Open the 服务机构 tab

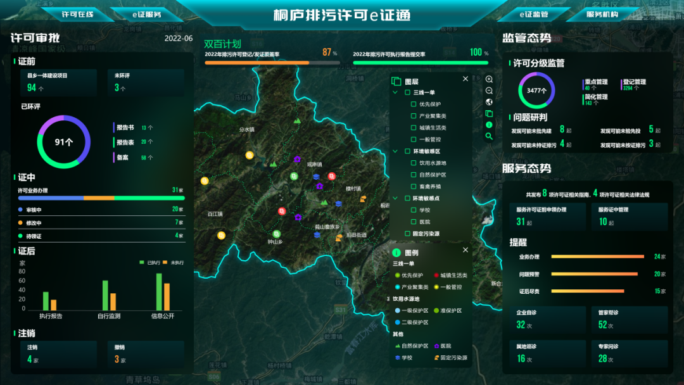click(x=602, y=14)
